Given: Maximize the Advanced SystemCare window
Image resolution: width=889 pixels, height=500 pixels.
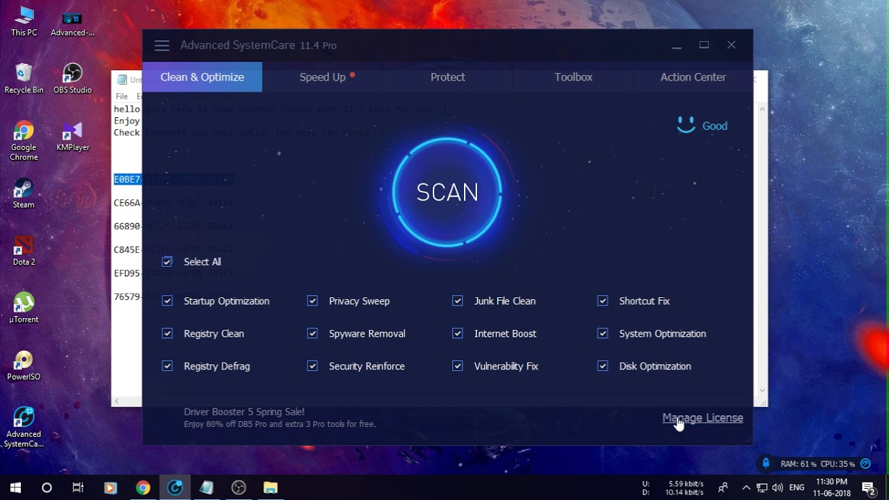Looking at the screenshot, I should click(704, 45).
